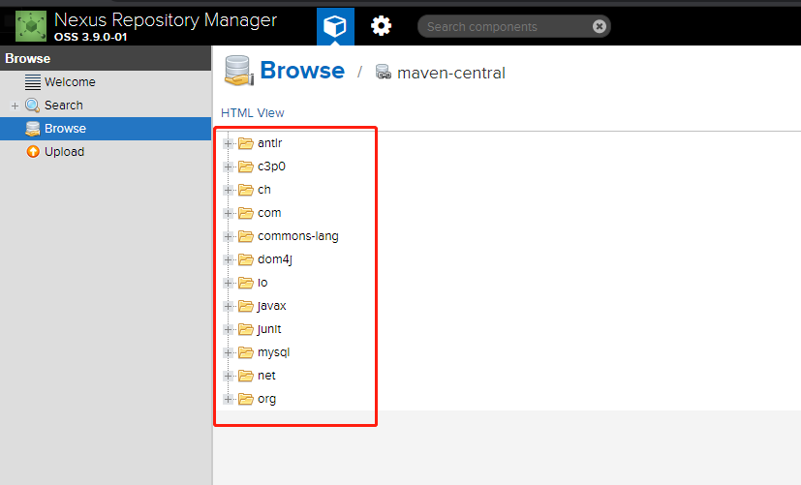Click the c3p0 folder icon
801x485 pixels.
point(246,167)
